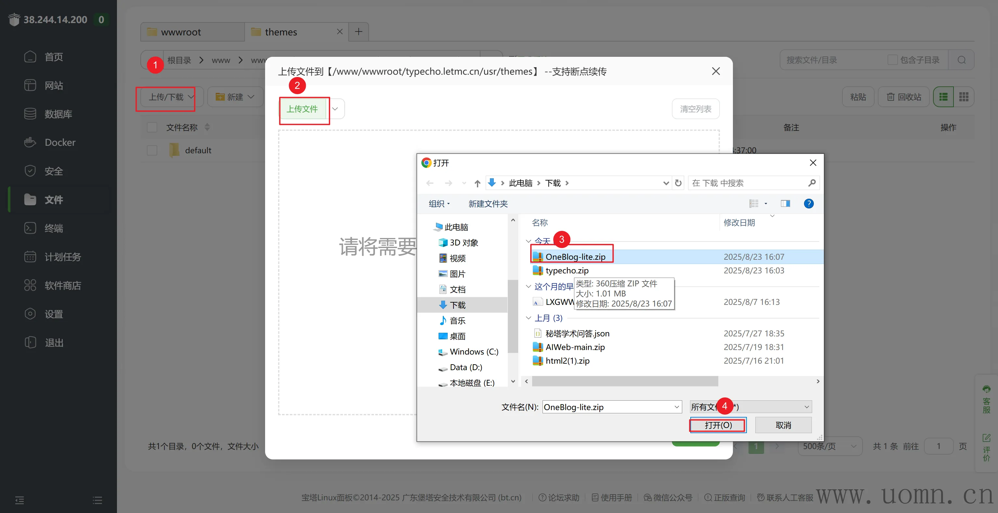Click the refresh icon in file dialog
Screen dimensions: 998x513
click(x=678, y=183)
